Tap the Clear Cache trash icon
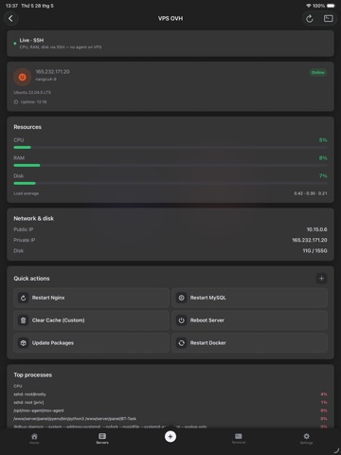 23,320
